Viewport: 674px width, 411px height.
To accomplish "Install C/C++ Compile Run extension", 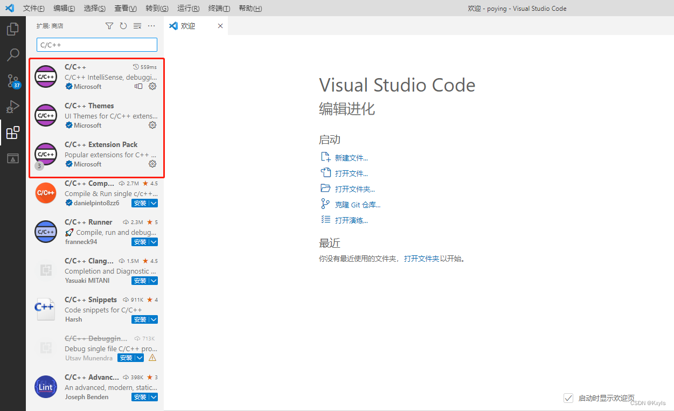I will 140,203.
